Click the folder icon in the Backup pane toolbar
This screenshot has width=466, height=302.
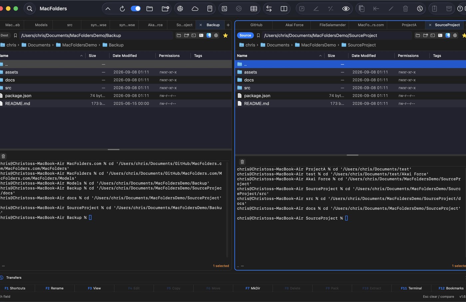179,35
